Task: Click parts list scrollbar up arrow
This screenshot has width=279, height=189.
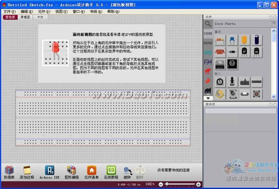Action: (274, 31)
